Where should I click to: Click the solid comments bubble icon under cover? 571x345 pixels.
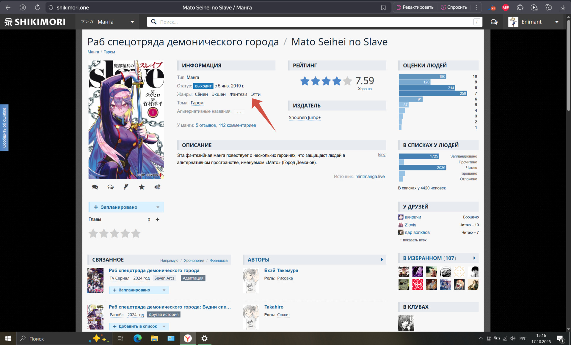(x=95, y=187)
